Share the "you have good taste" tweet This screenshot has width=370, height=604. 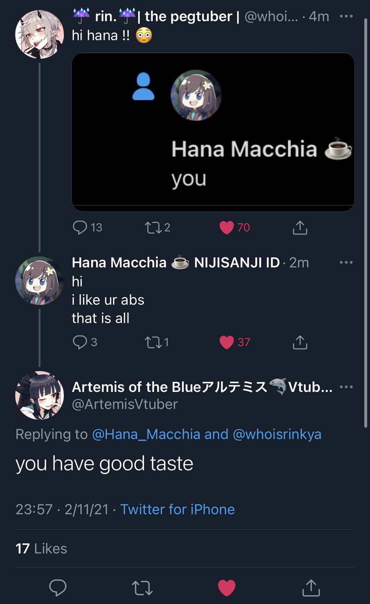pos(311,588)
